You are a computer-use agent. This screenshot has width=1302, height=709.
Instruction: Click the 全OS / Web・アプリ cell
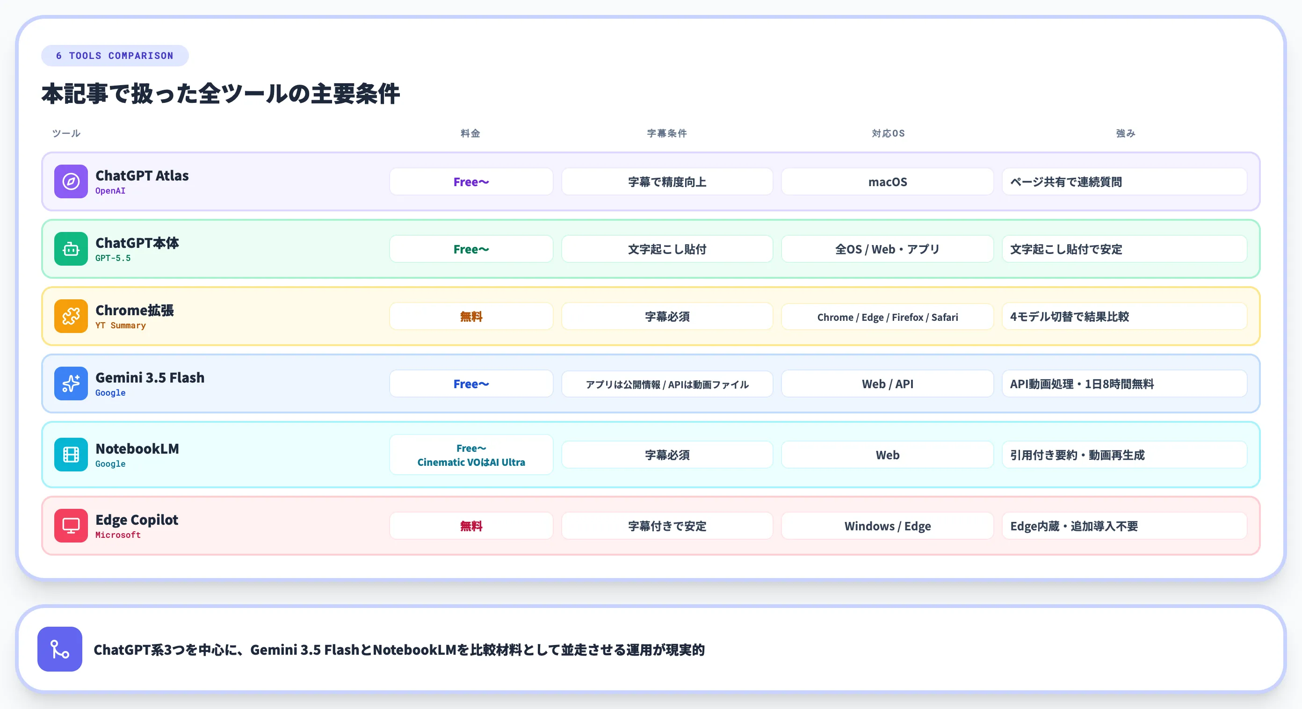(x=888, y=249)
